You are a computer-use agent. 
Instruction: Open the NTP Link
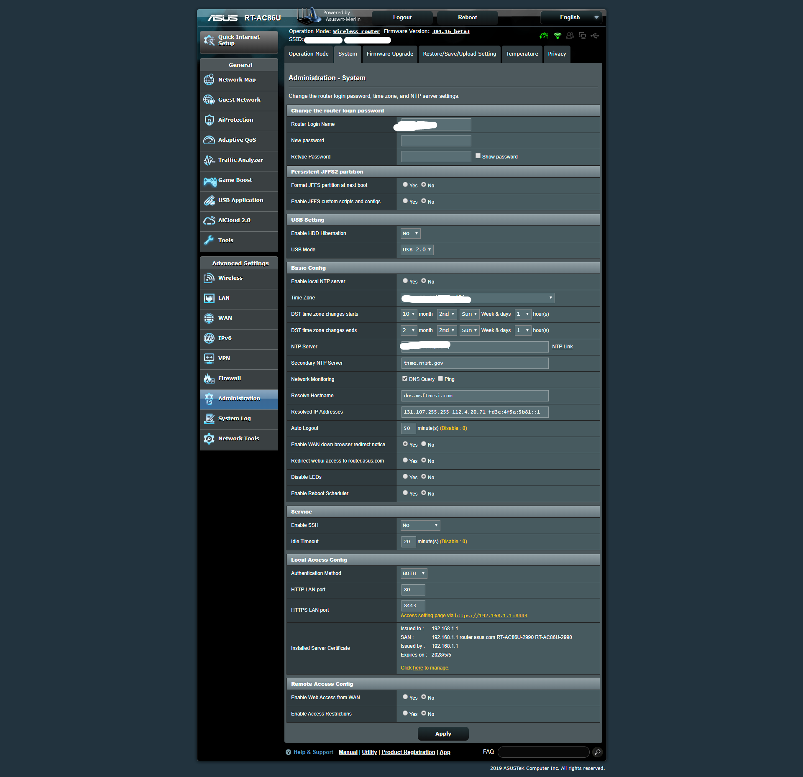point(562,347)
